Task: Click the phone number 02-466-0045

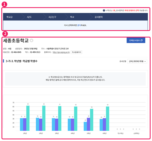Action: coord(16,52)
